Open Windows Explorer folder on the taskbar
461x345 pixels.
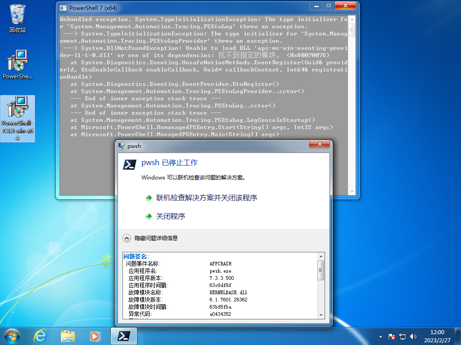[x=68, y=336]
